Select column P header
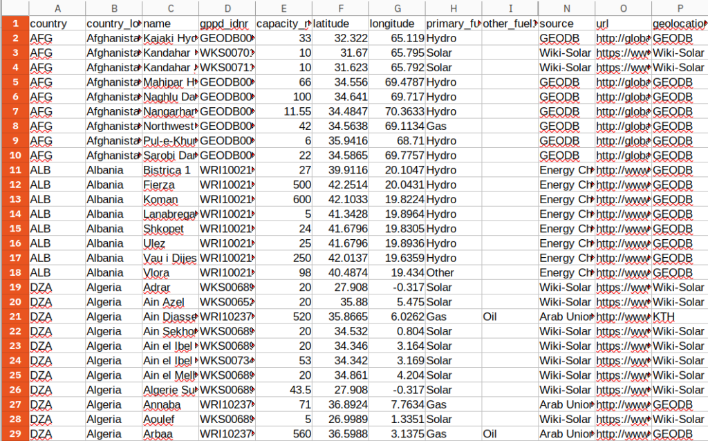The image size is (708, 441). (680, 8)
